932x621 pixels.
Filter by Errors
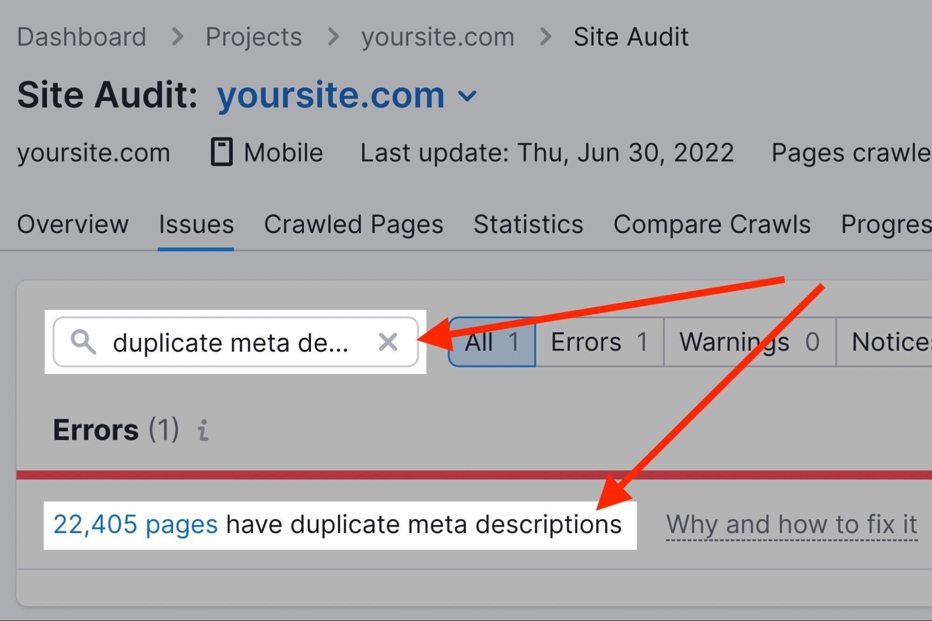coord(600,342)
